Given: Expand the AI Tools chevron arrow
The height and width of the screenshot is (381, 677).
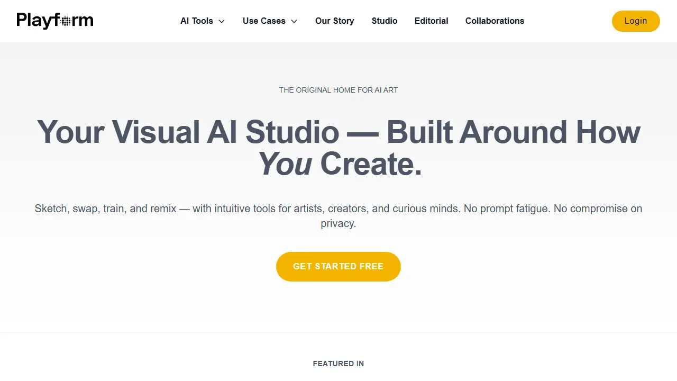Looking at the screenshot, I should [222, 21].
